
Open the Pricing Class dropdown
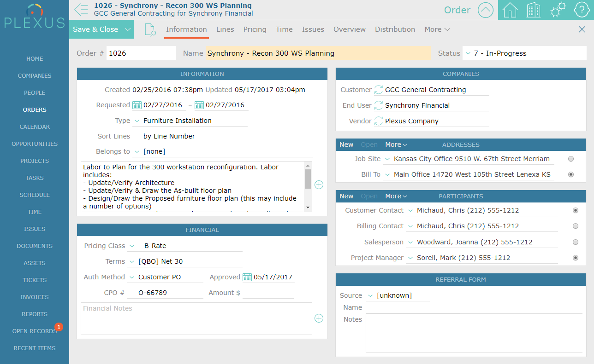(x=131, y=246)
